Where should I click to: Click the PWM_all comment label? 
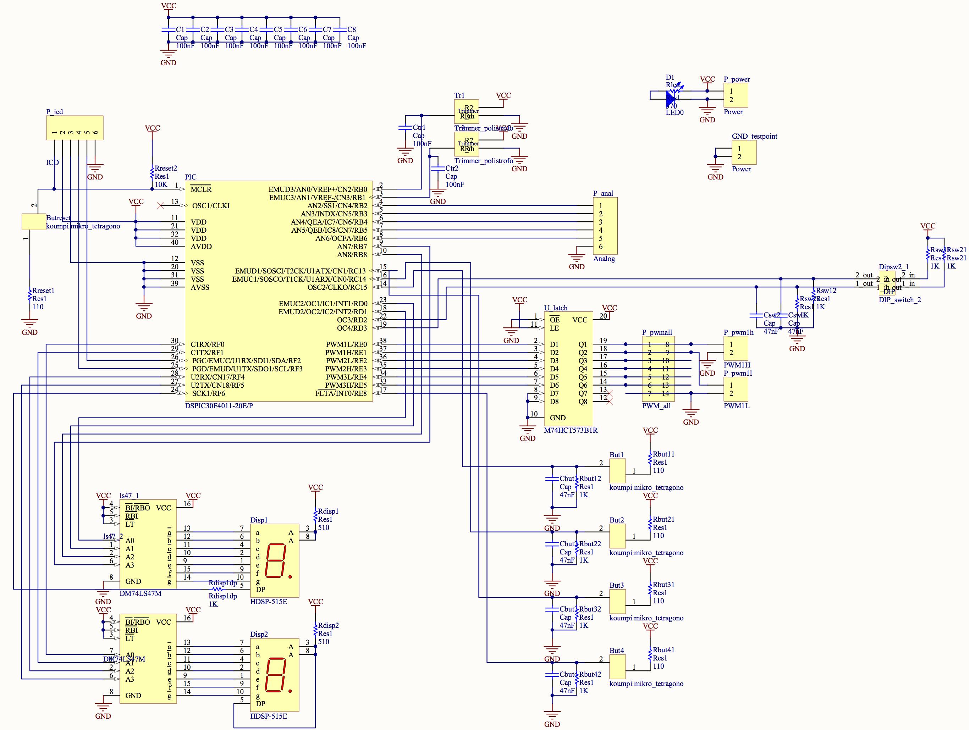(657, 406)
